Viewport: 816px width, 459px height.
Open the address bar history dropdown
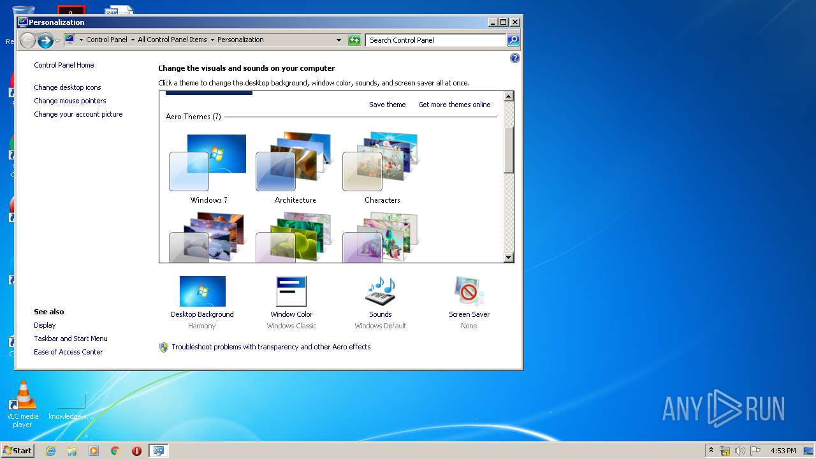coord(339,40)
